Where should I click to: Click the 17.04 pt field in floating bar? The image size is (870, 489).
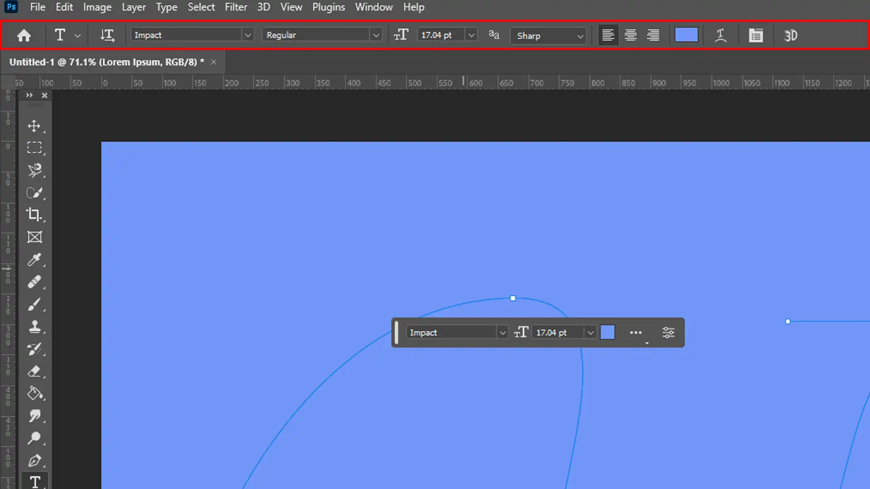[558, 332]
